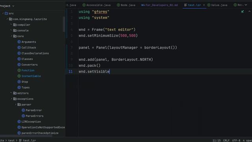Screen dimensions: 252x142
Task: Click the ParseErrors class icon
Action: [x=23, y=116]
